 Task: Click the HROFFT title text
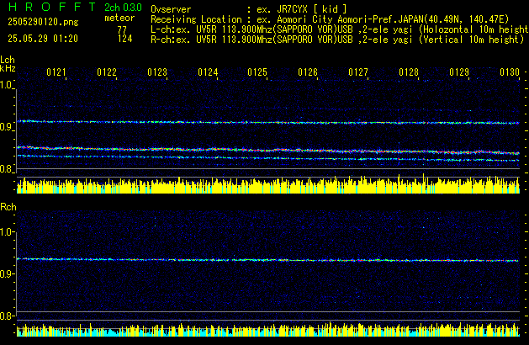[x=52, y=7]
